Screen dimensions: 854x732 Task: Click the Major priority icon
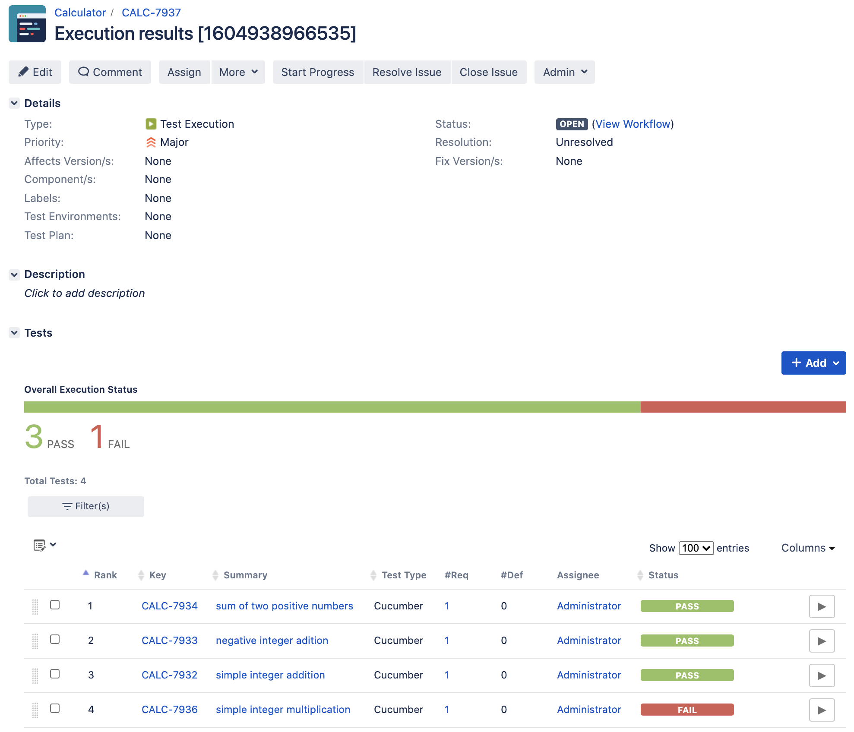click(x=151, y=142)
